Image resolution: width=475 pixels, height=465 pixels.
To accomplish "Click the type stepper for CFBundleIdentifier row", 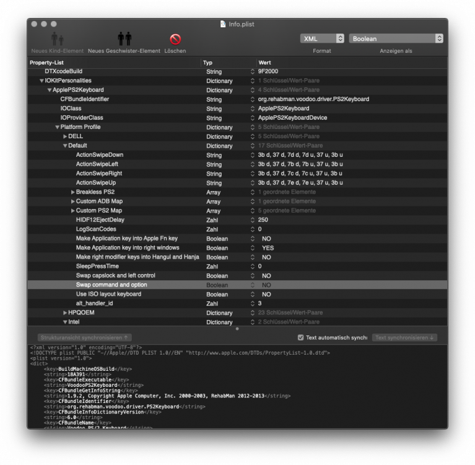I will (x=252, y=99).
